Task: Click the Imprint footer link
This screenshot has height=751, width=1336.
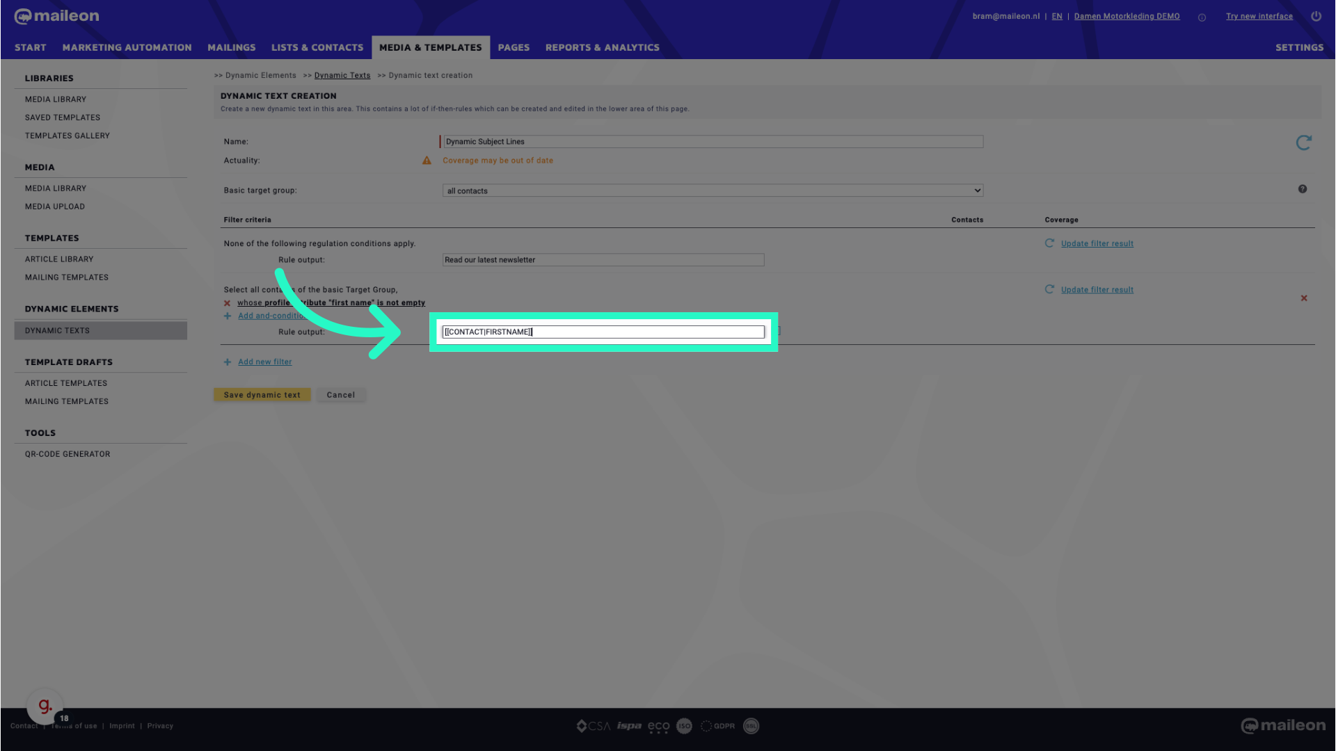Action: click(122, 726)
